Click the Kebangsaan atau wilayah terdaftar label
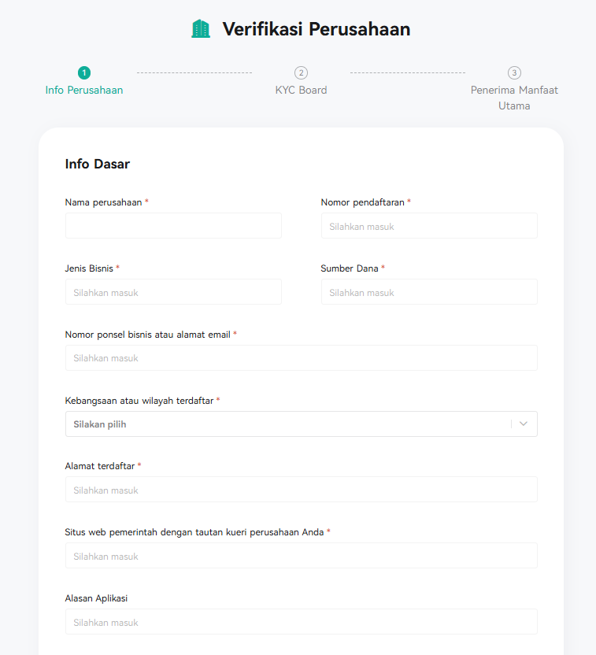The image size is (596, 655). (139, 401)
